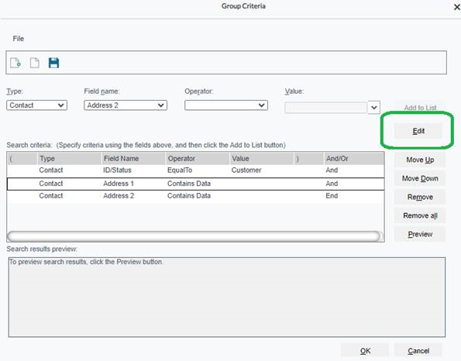Click the close parenthesis column header

point(308,159)
